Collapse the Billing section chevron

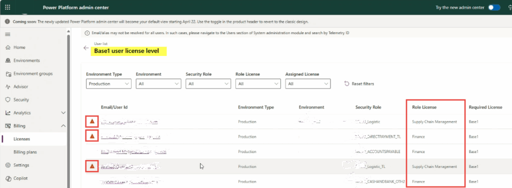pyautogui.click(x=63, y=126)
